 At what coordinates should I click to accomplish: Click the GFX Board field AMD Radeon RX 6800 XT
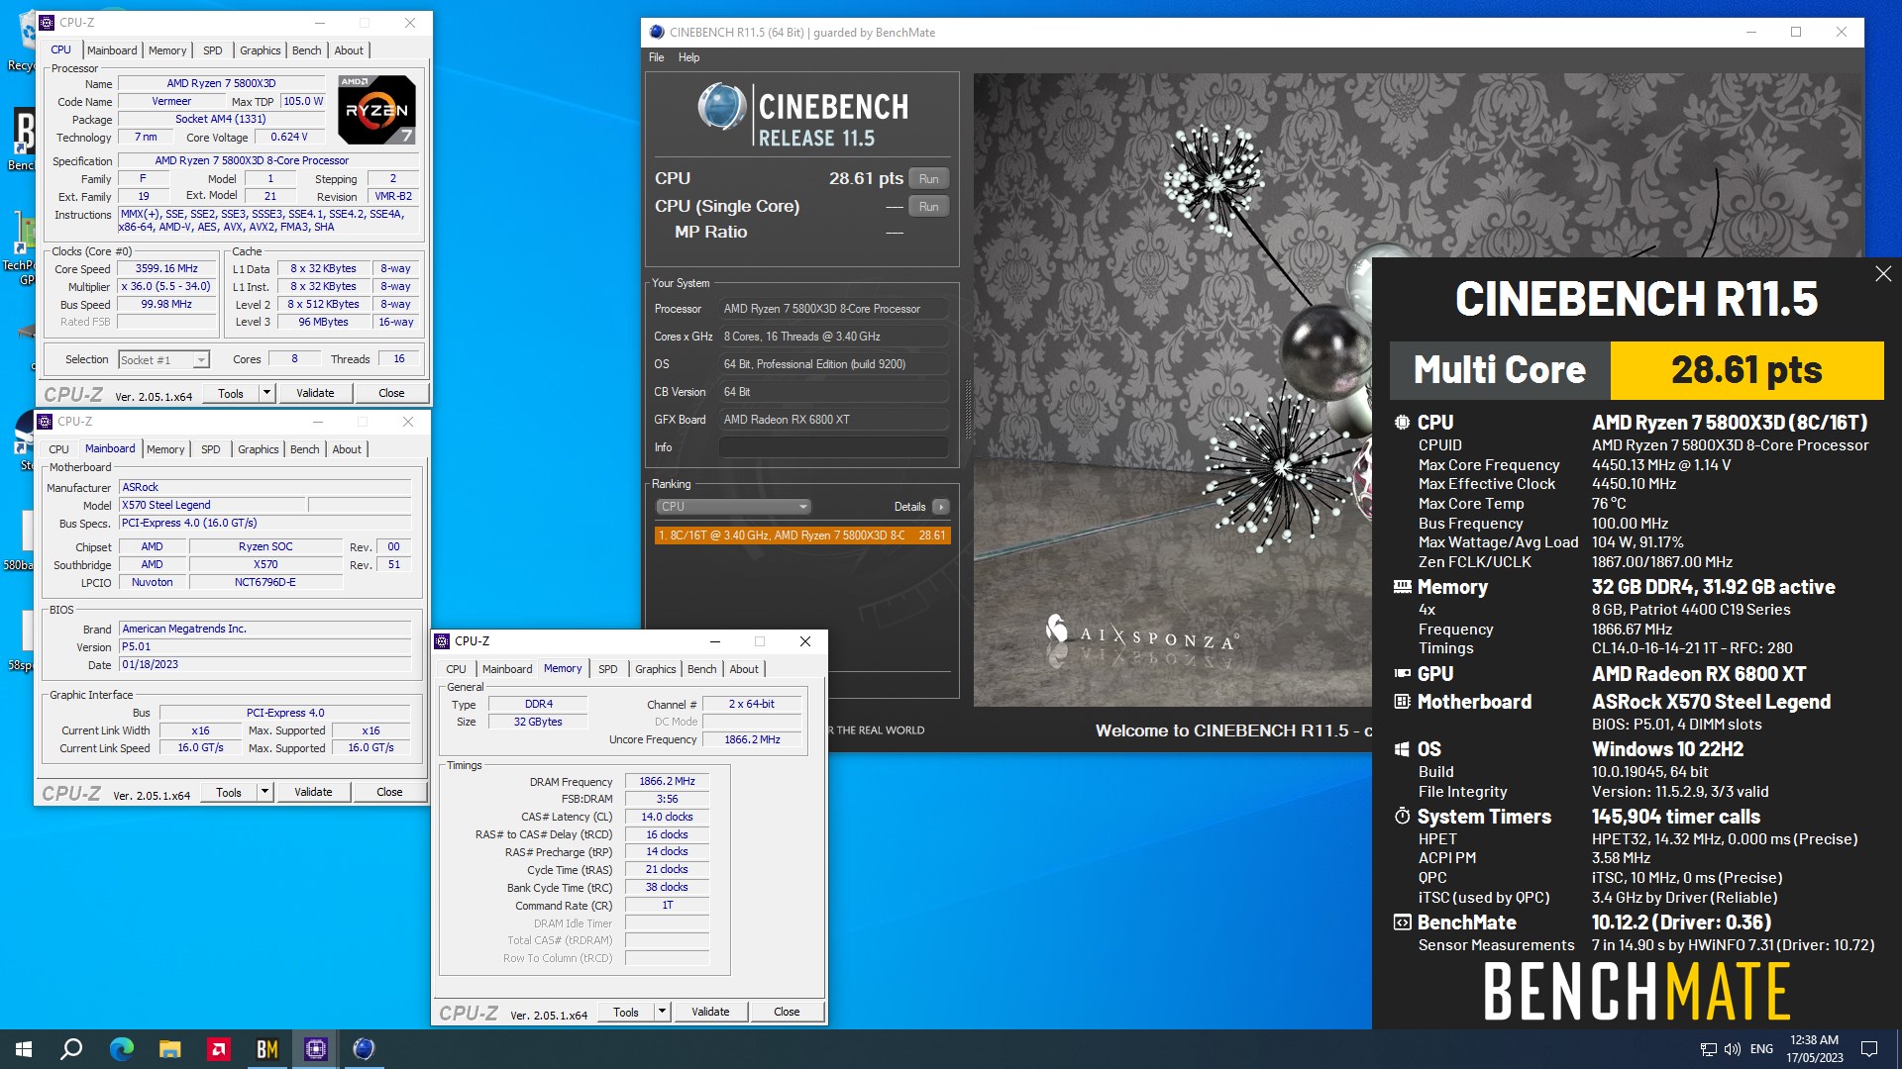pyautogui.click(x=833, y=420)
